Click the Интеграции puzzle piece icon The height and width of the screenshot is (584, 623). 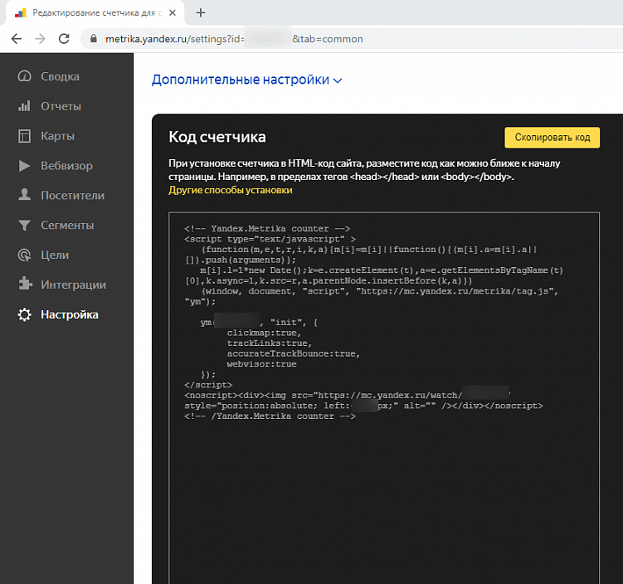(25, 284)
